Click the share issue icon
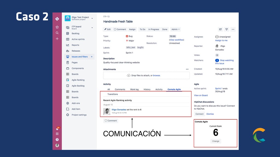 click(x=220, y=29)
